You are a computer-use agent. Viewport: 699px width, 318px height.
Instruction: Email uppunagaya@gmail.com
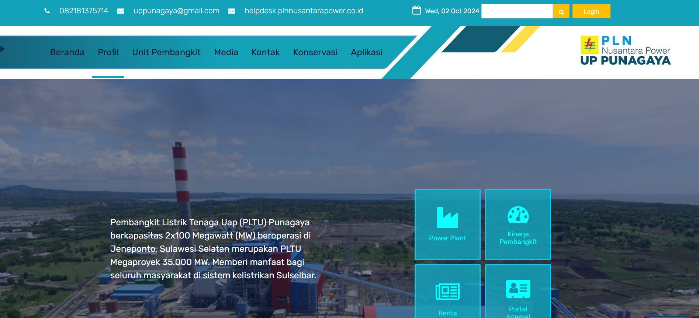176,11
